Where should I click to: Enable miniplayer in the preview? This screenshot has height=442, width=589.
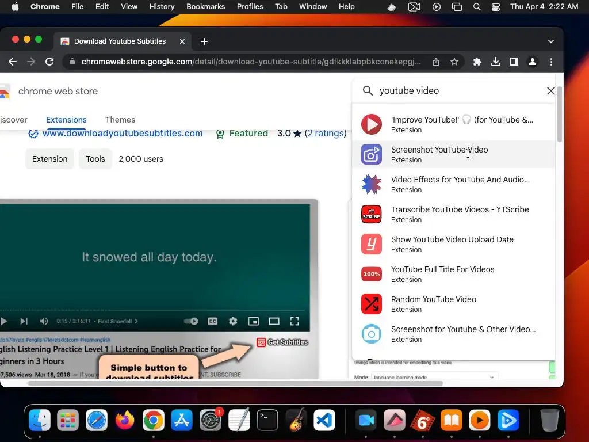click(254, 321)
